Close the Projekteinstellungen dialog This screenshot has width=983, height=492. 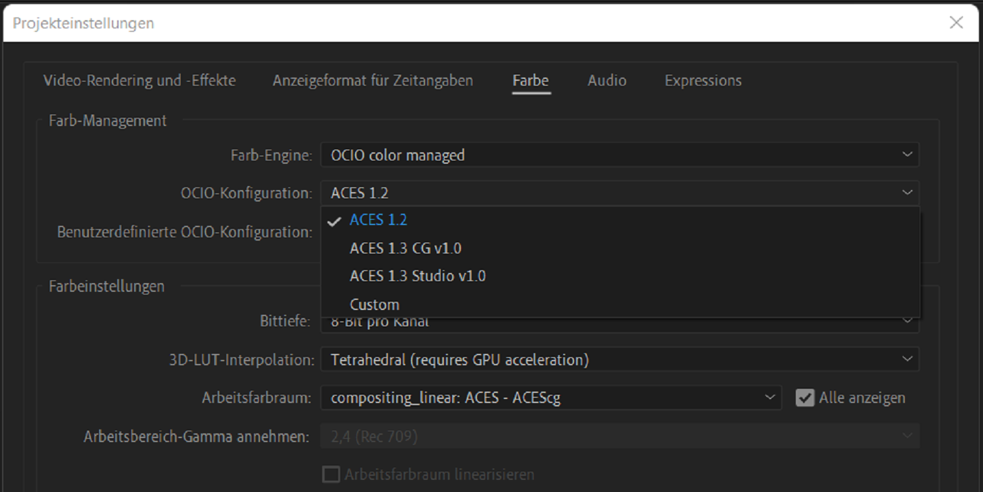(x=956, y=23)
